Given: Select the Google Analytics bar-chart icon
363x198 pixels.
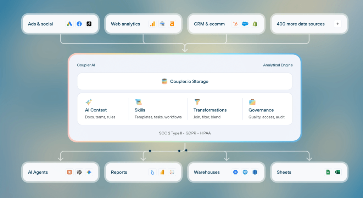Looking at the screenshot, I should [x=152, y=24].
